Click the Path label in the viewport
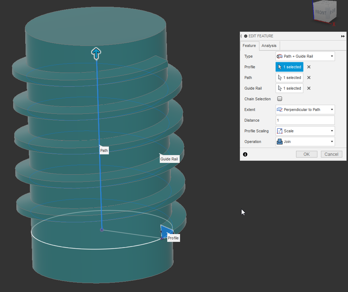This screenshot has height=292, width=348. coord(104,150)
